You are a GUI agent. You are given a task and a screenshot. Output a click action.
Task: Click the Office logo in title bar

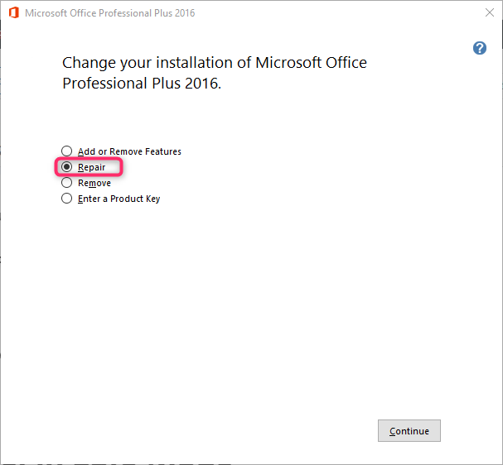pos(14,12)
